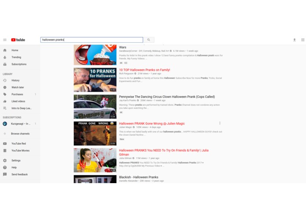Open the Julia Gilman channel link
The width and height of the screenshot is (306, 218).
click(125, 158)
